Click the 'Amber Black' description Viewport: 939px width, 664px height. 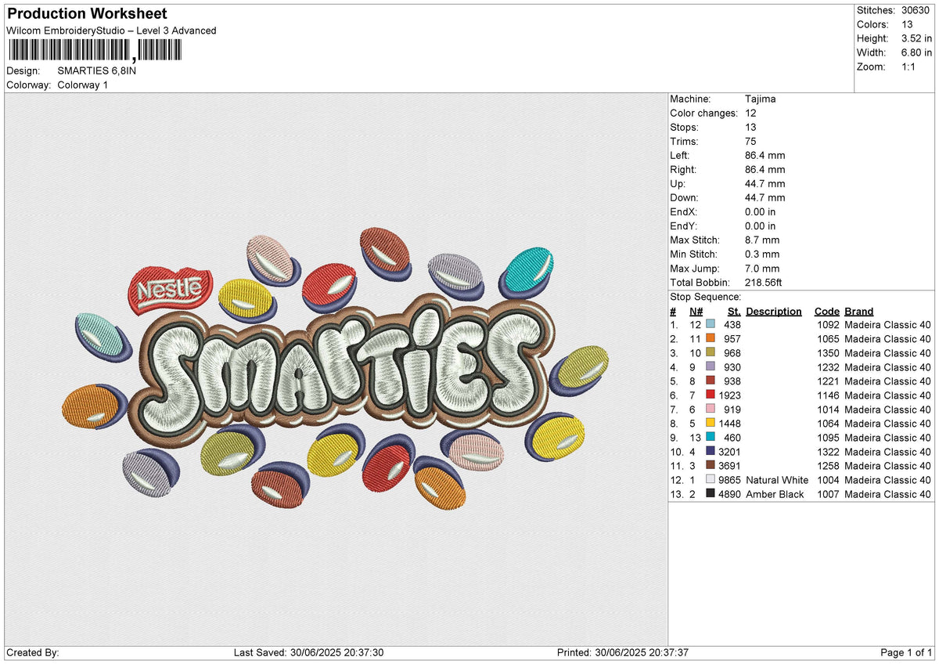[775, 494]
